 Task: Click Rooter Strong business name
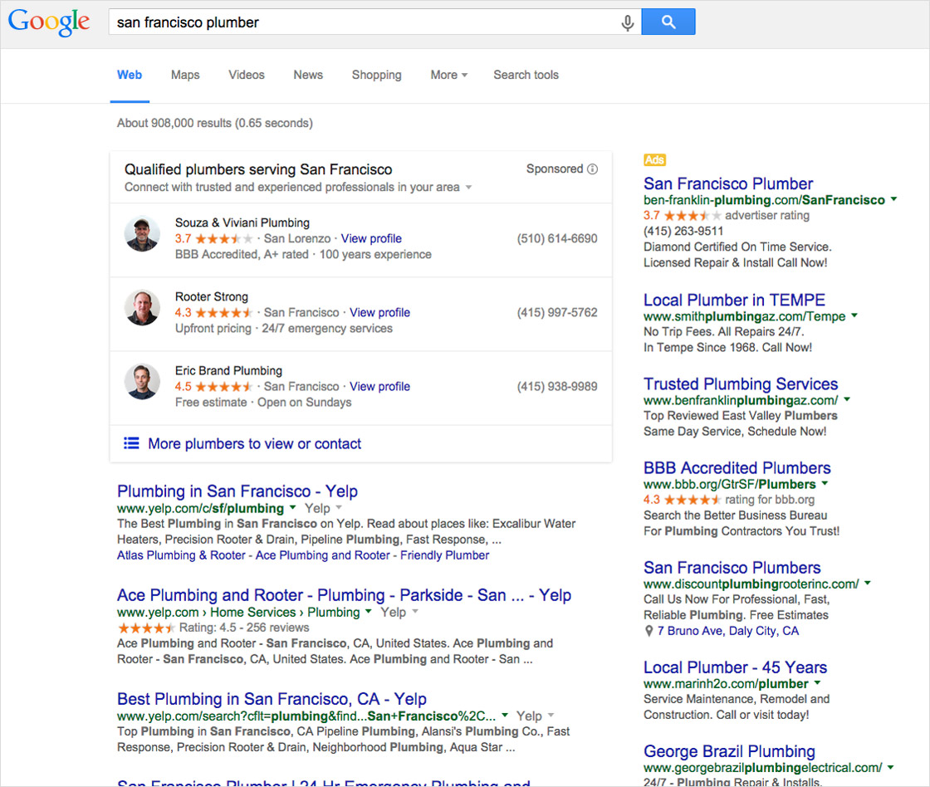coord(212,296)
